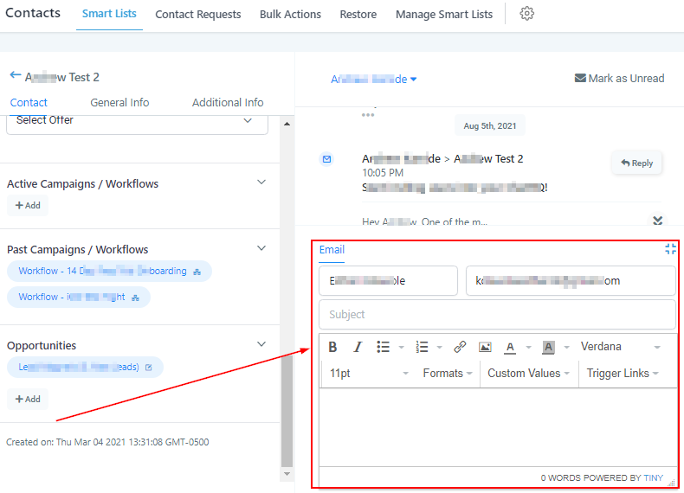
Task: Collapse the Active Campaigns / Workflows section
Action: point(262,182)
